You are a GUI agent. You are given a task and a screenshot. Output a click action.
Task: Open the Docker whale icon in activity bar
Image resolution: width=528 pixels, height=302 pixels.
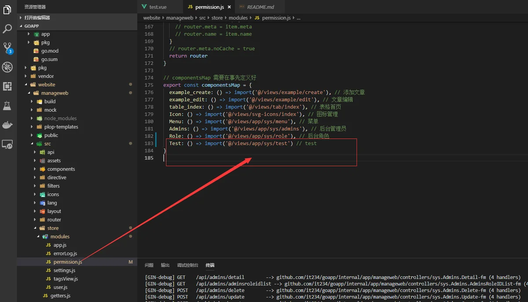[x=7, y=125]
